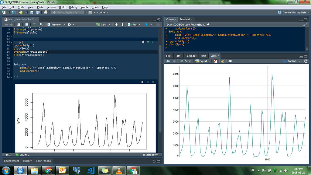Click the Preview button

click(x=54, y=25)
